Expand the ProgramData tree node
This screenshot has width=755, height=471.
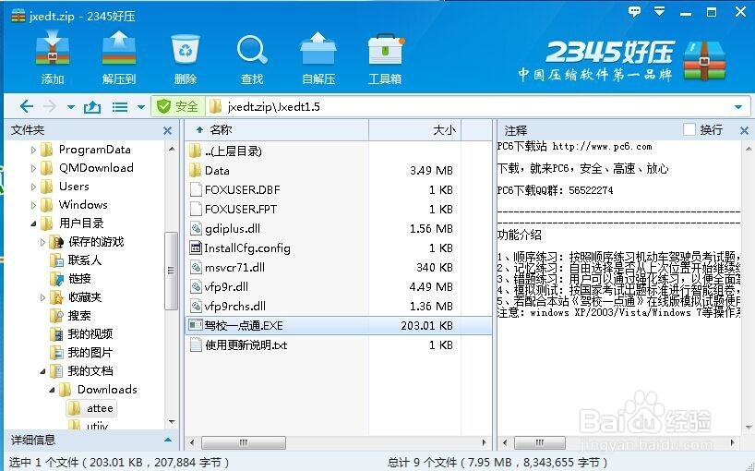point(33,150)
